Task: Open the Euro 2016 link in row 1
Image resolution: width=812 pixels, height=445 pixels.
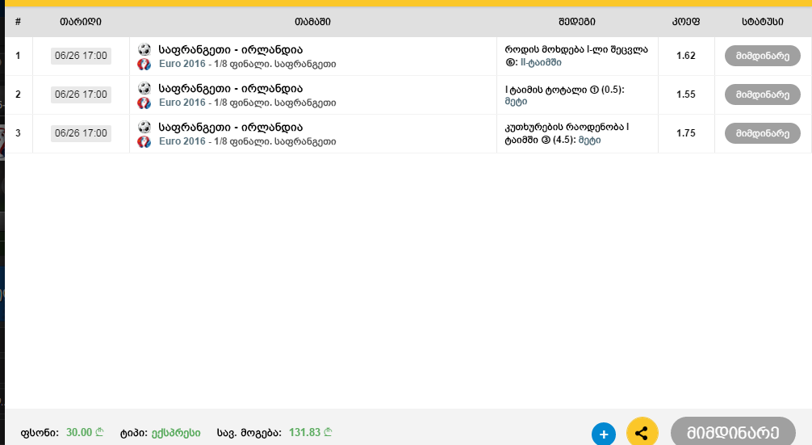Action: (x=182, y=64)
